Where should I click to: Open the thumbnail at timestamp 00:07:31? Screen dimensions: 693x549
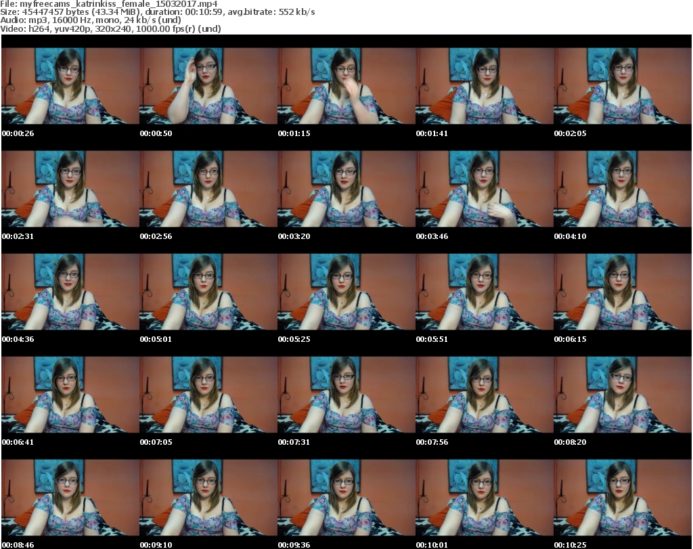pyautogui.click(x=346, y=395)
